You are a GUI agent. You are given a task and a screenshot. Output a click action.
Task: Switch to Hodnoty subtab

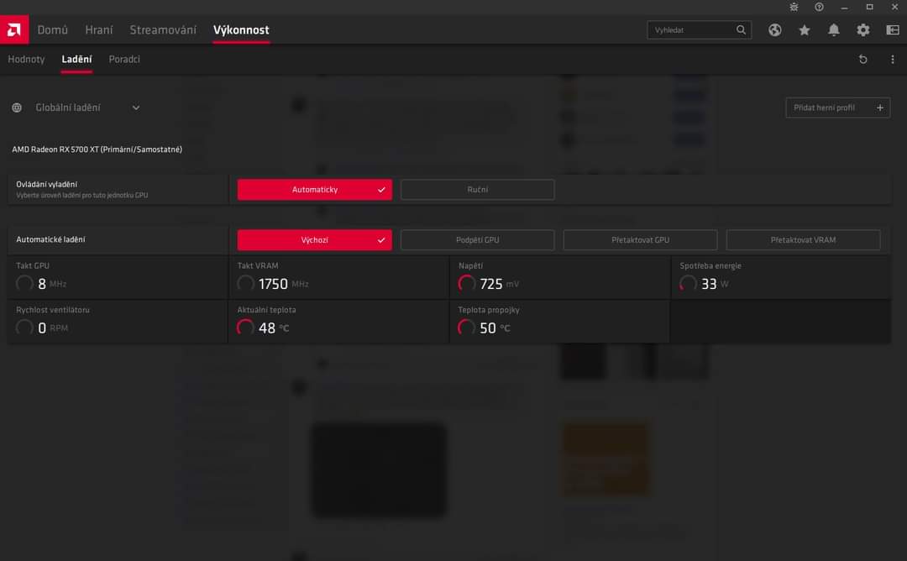[x=26, y=59]
